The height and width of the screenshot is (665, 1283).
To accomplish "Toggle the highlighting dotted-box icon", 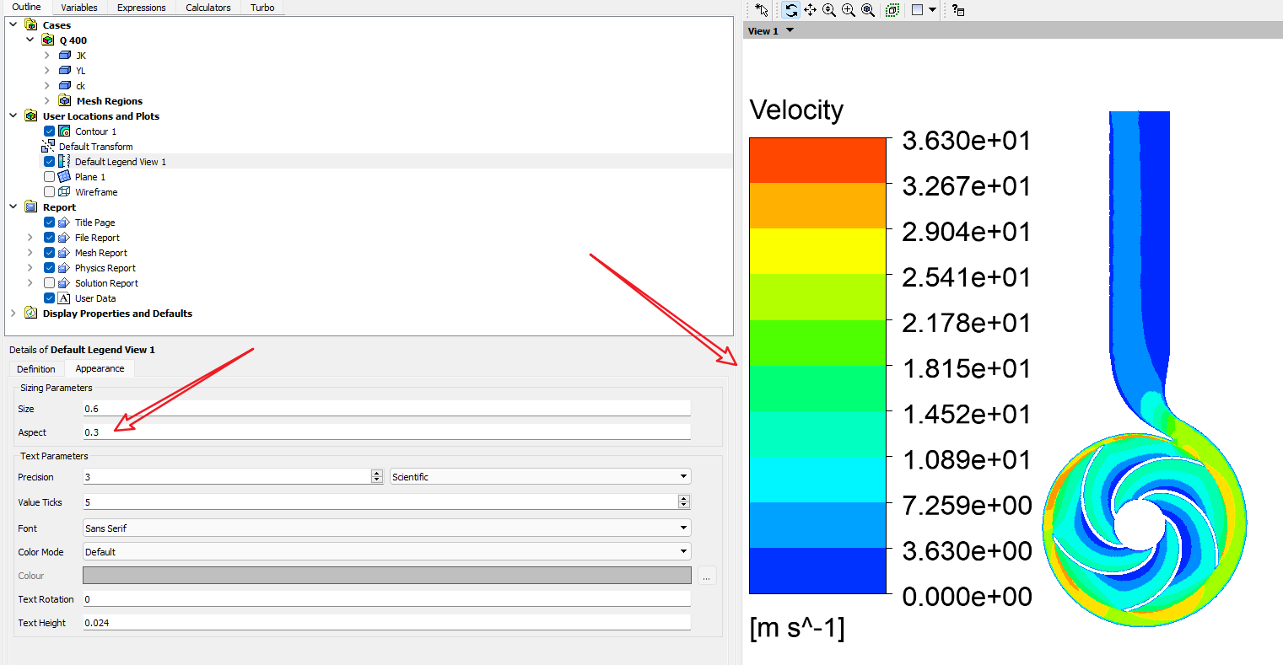I will pyautogui.click(x=892, y=10).
